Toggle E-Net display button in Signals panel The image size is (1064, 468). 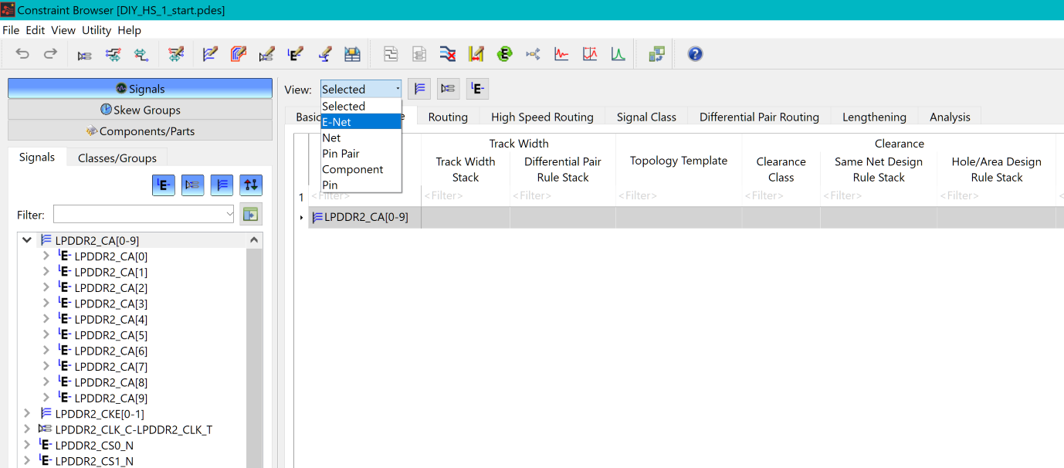tap(163, 185)
